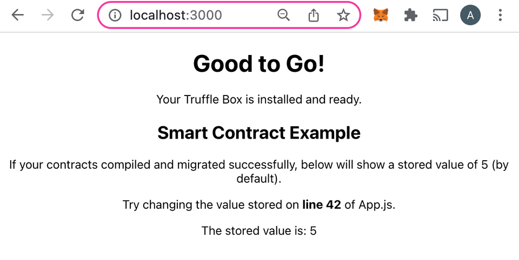
Task: Open the MetaMask fox extension
Action: [381, 16]
